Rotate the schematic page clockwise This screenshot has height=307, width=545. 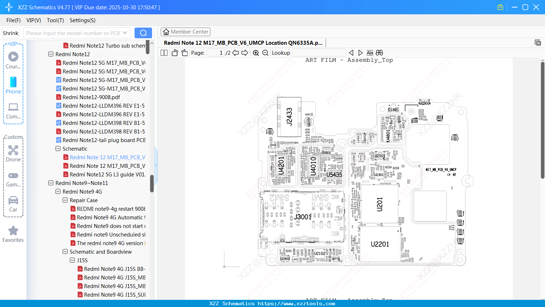(184, 53)
